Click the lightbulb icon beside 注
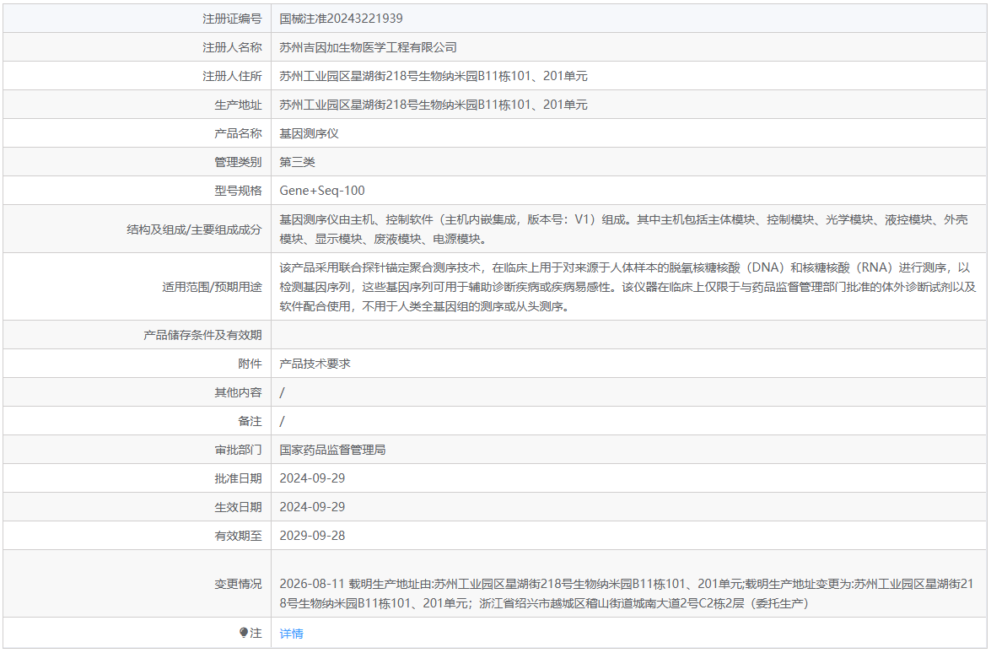Viewport: 991px width, 653px height. point(244,633)
